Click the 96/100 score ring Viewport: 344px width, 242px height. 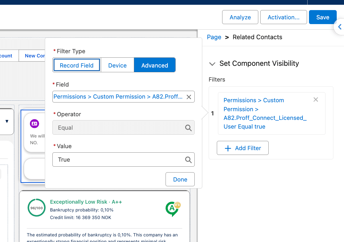tap(37, 208)
